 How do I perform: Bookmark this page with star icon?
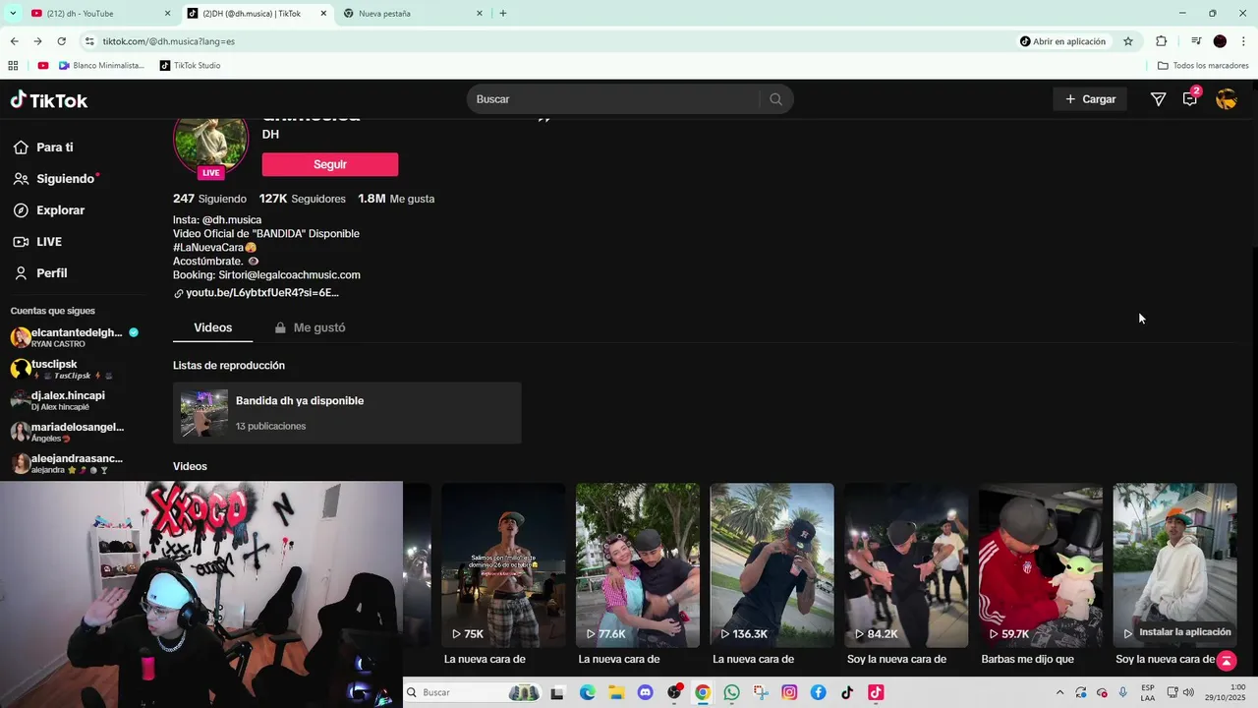pyautogui.click(x=1128, y=41)
